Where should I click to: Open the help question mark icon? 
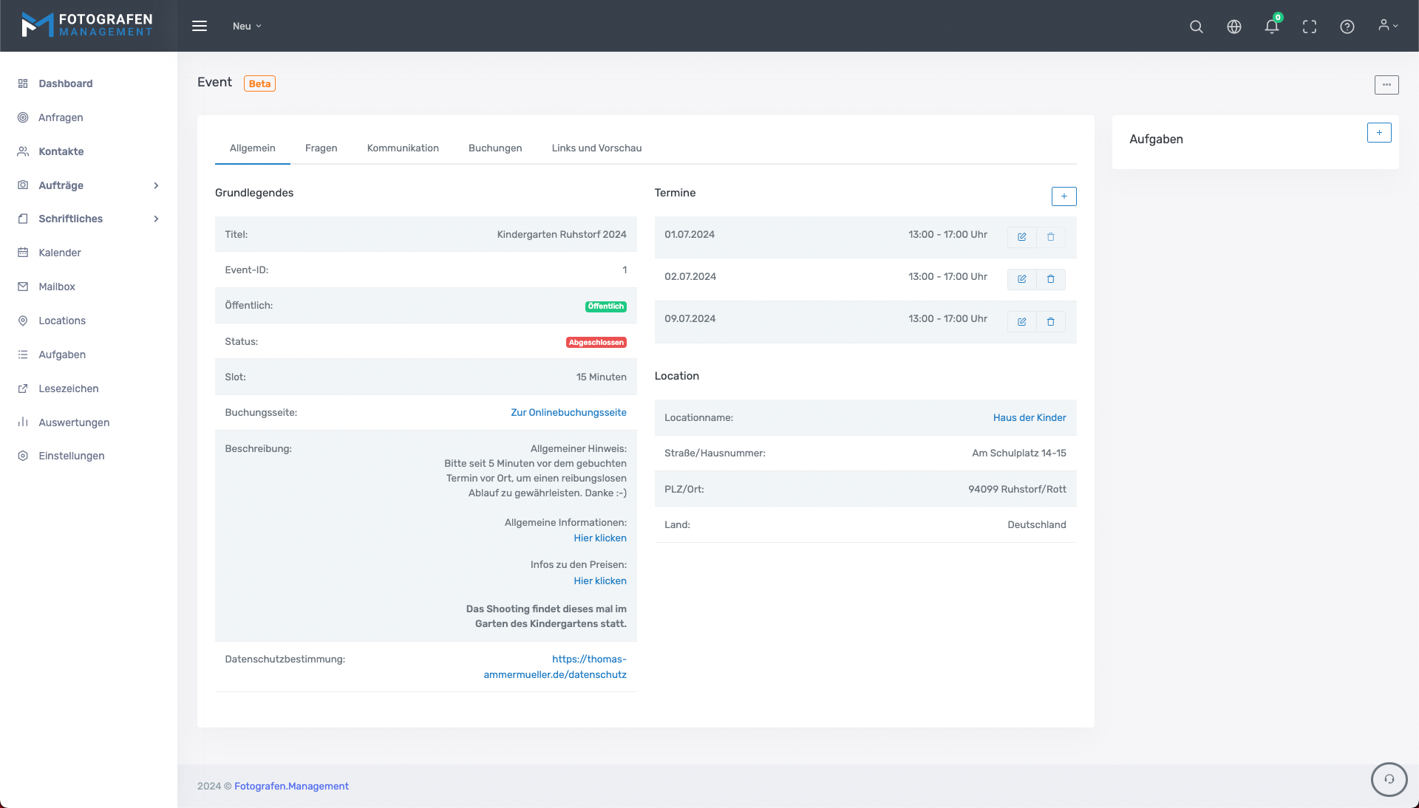[1347, 27]
